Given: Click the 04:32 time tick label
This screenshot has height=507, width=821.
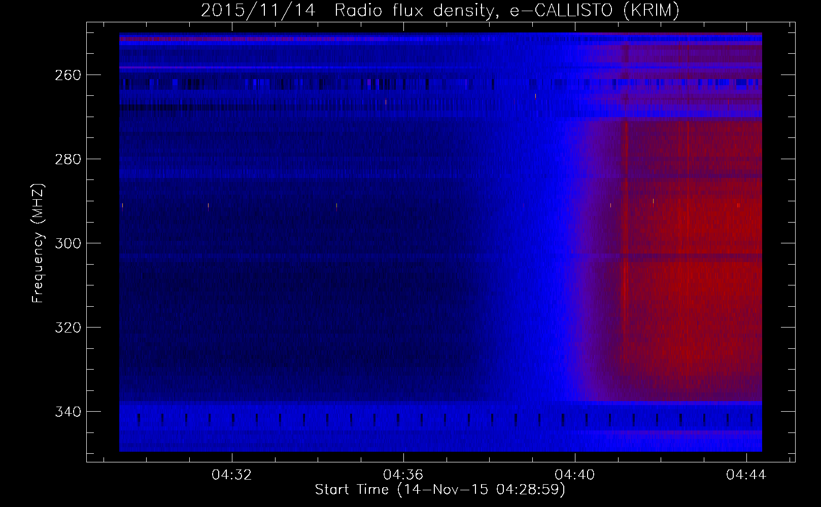Looking at the screenshot, I should tap(232, 475).
